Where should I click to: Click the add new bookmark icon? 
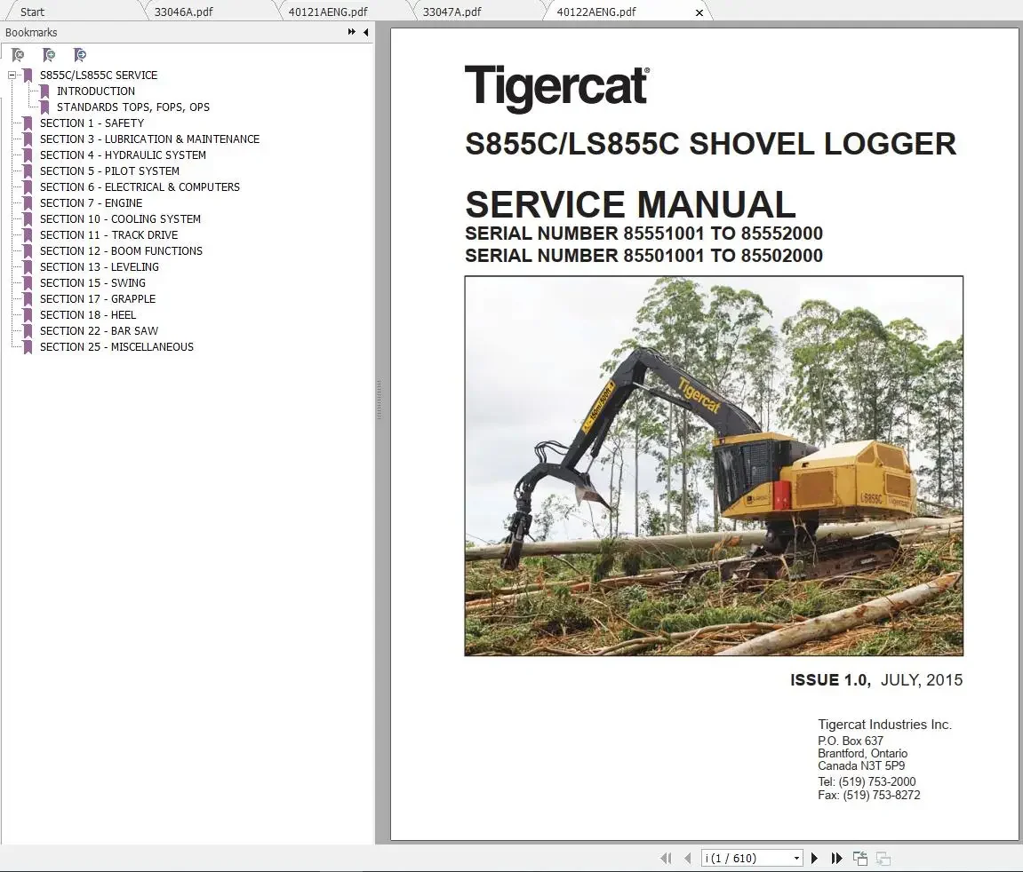[x=49, y=55]
